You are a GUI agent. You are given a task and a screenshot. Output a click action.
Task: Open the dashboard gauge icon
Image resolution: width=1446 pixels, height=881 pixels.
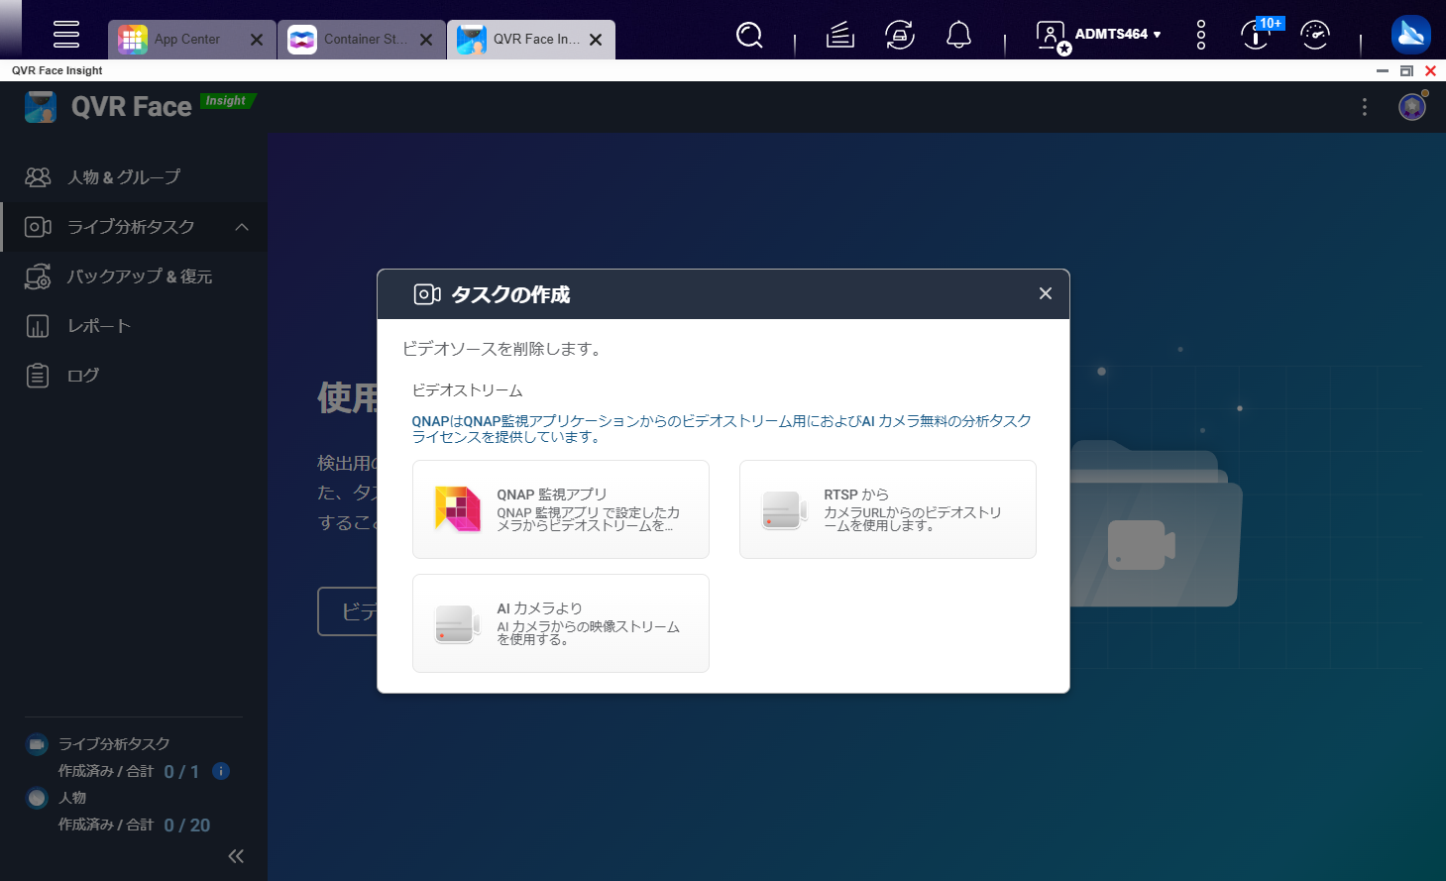coord(1315,36)
